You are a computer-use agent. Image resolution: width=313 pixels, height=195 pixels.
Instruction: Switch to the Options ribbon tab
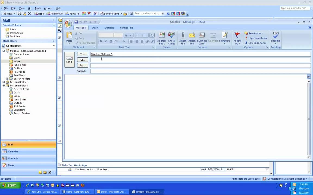click(109, 28)
